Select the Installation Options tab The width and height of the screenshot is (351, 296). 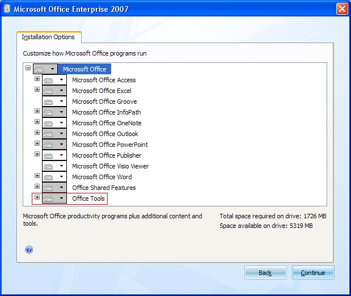click(x=48, y=37)
